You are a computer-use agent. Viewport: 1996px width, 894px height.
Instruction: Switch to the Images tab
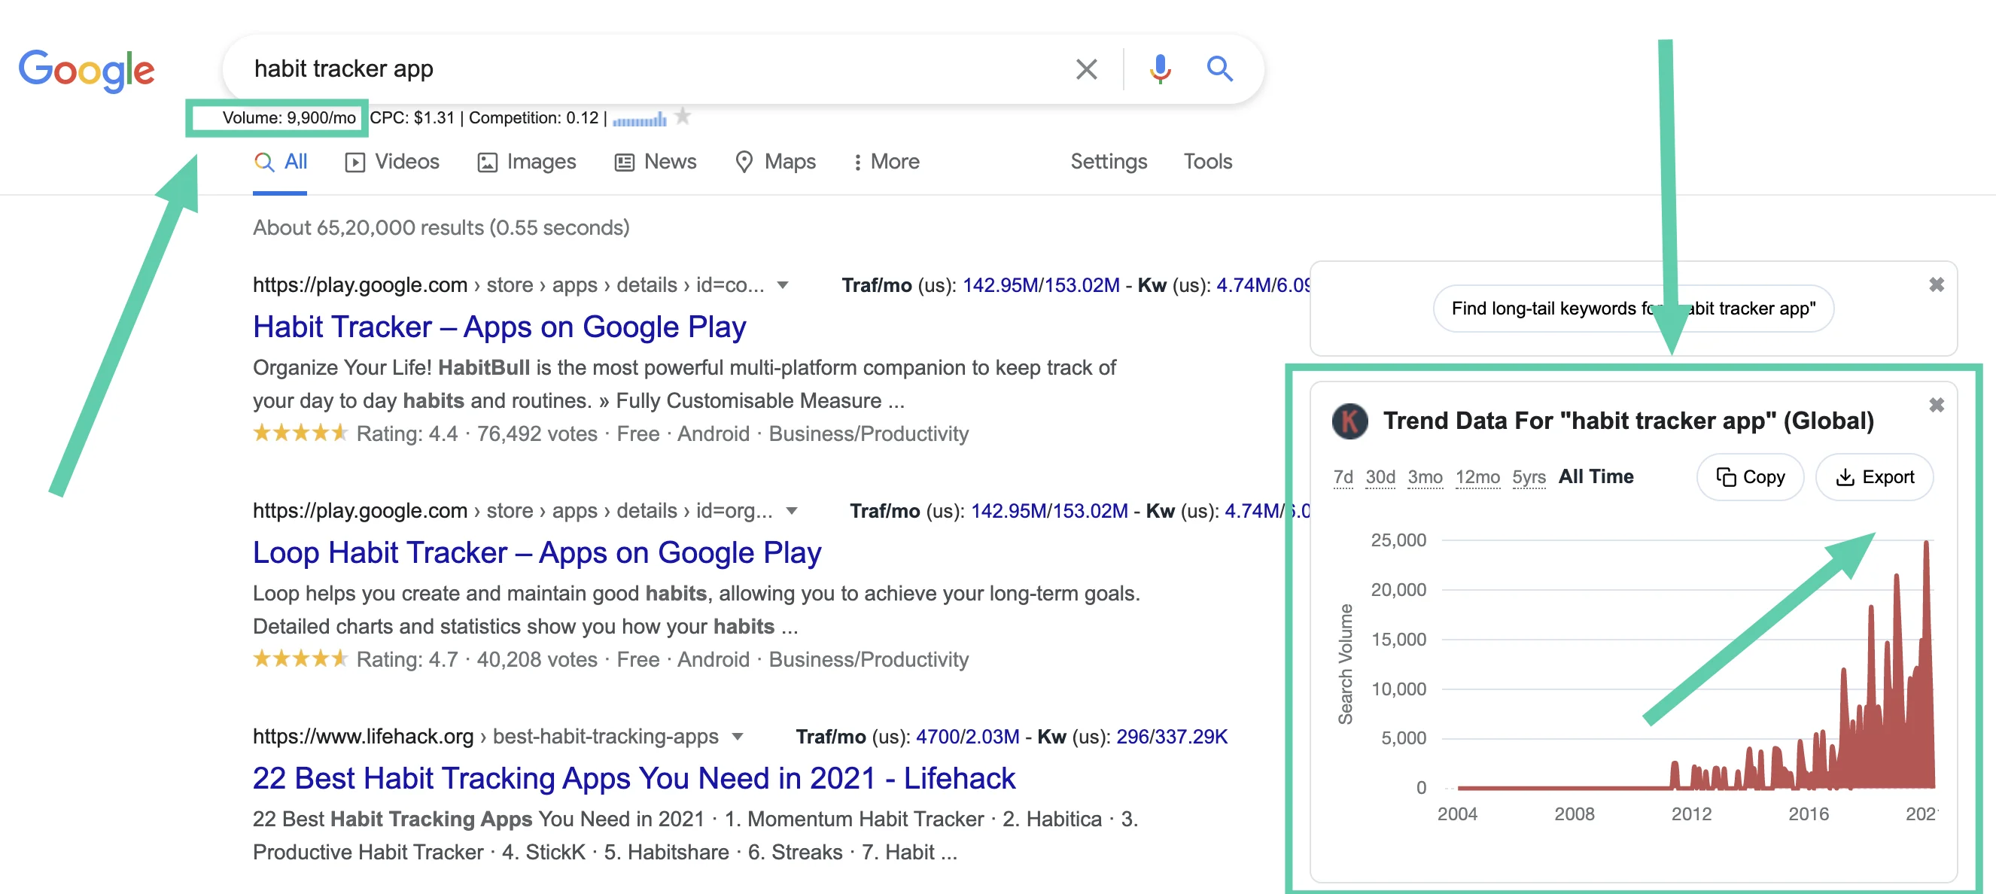point(527,162)
